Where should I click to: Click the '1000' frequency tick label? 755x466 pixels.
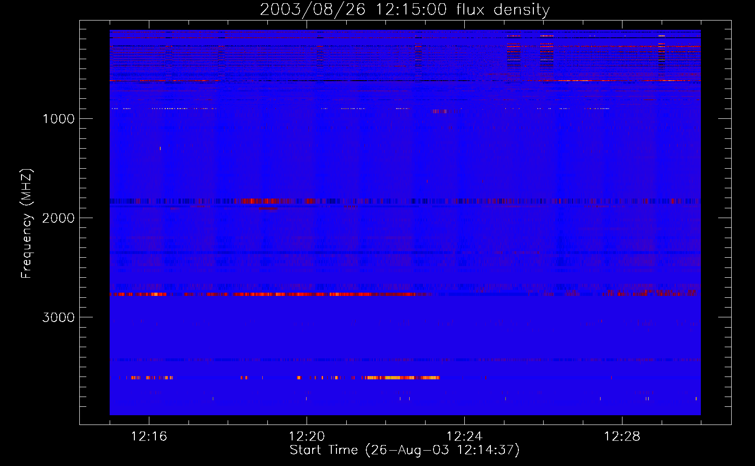58,119
